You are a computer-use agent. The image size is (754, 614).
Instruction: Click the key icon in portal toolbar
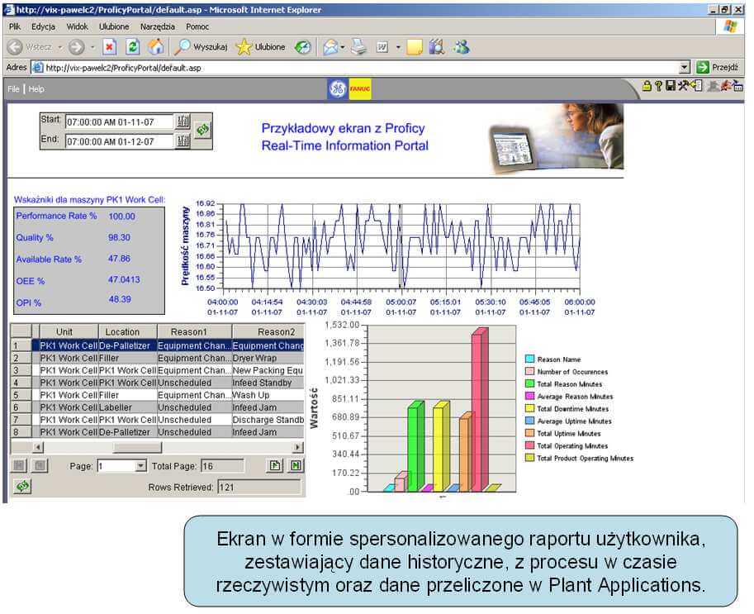[x=658, y=86]
